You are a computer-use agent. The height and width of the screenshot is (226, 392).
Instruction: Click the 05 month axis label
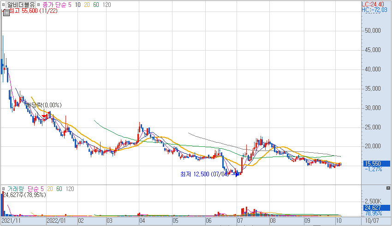(175, 221)
